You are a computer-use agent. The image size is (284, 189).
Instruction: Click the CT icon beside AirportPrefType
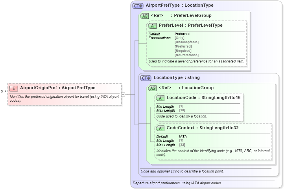[x=138, y=6]
